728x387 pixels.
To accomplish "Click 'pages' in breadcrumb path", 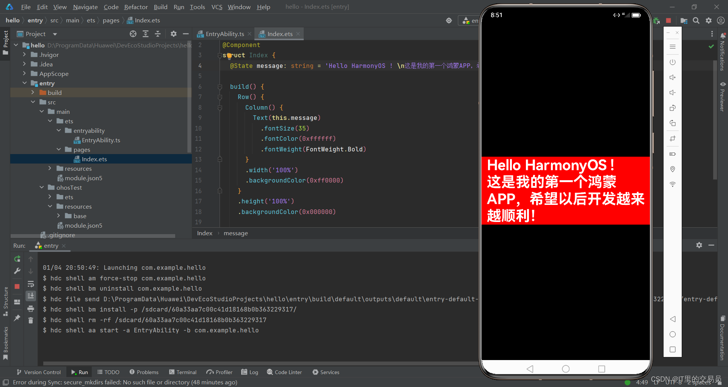I will pyautogui.click(x=111, y=20).
